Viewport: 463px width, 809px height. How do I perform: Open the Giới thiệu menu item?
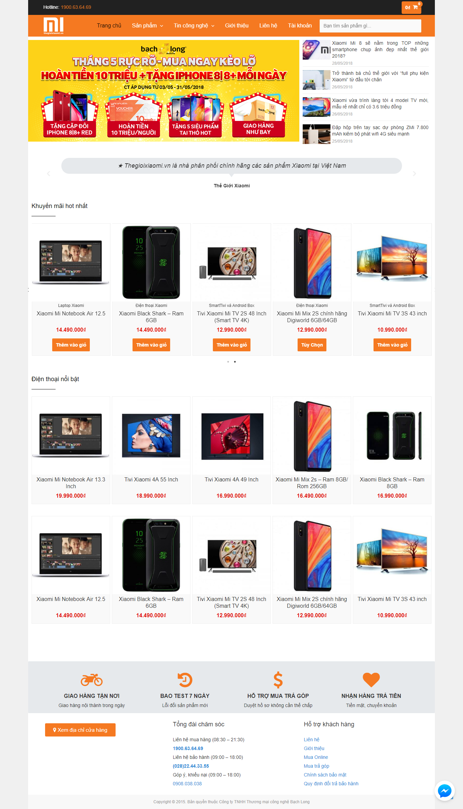(x=237, y=26)
